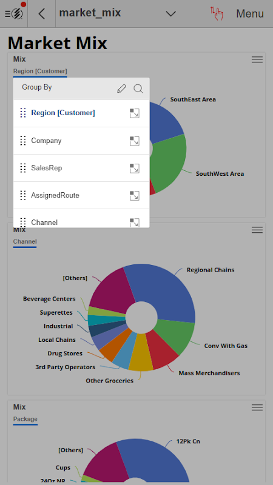Click drill icon for SalesRep row

134,169
